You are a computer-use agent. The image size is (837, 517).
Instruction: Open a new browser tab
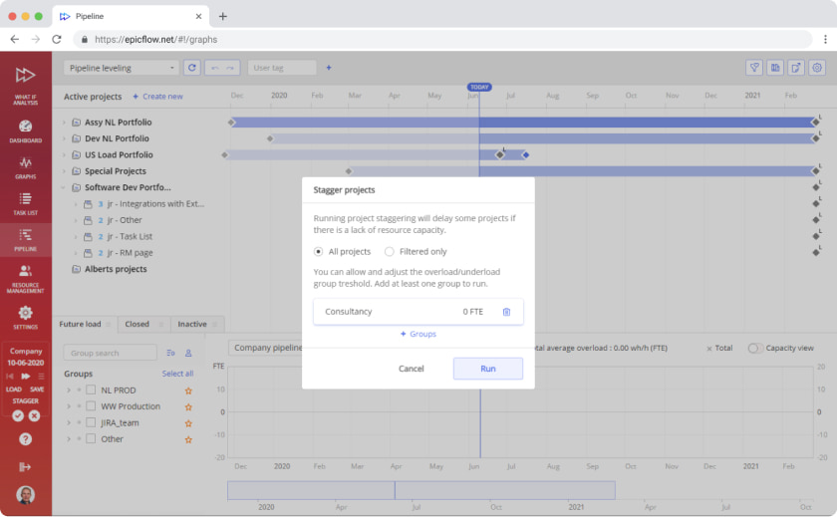[223, 16]
